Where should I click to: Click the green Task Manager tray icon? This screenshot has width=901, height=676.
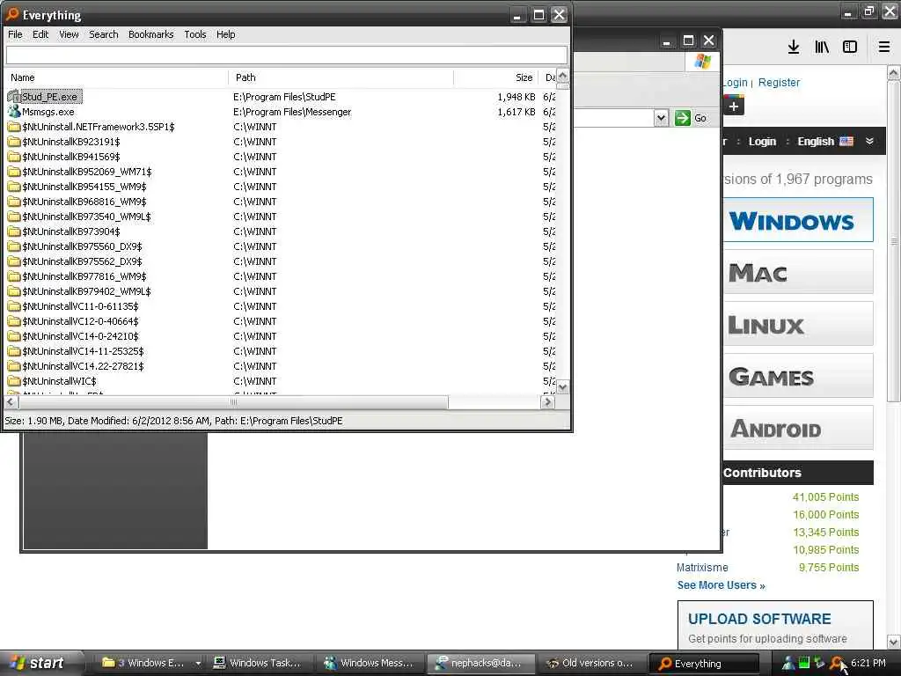pos(804,663)
